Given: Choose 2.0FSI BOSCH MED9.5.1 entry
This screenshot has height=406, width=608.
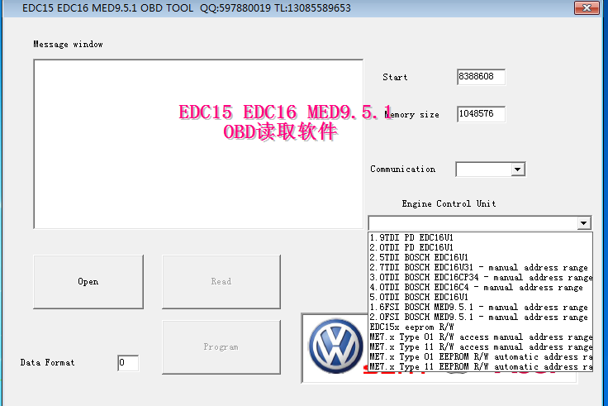Looking at the screenshot, I should [x=480, y=318].
